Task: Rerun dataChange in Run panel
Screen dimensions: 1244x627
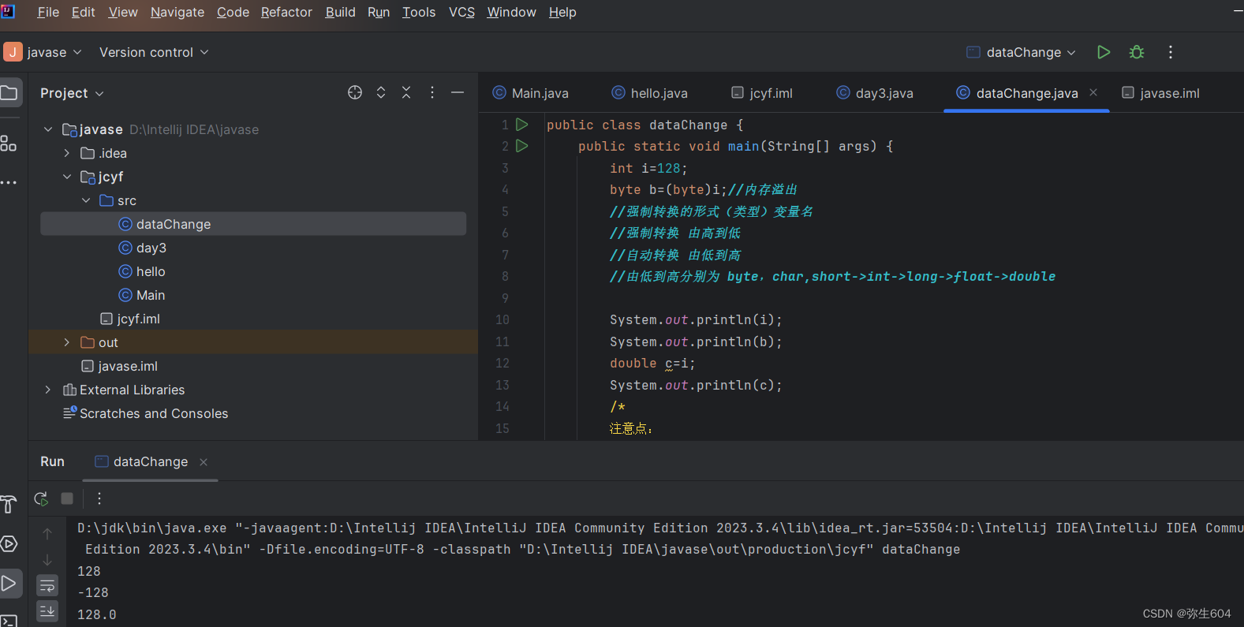Action: point(41,498)
